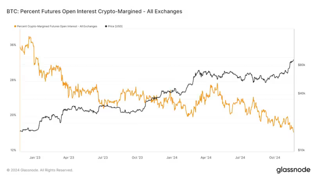Select the 36% left axis label
The image size is (317, 178).
click(13, 45)
